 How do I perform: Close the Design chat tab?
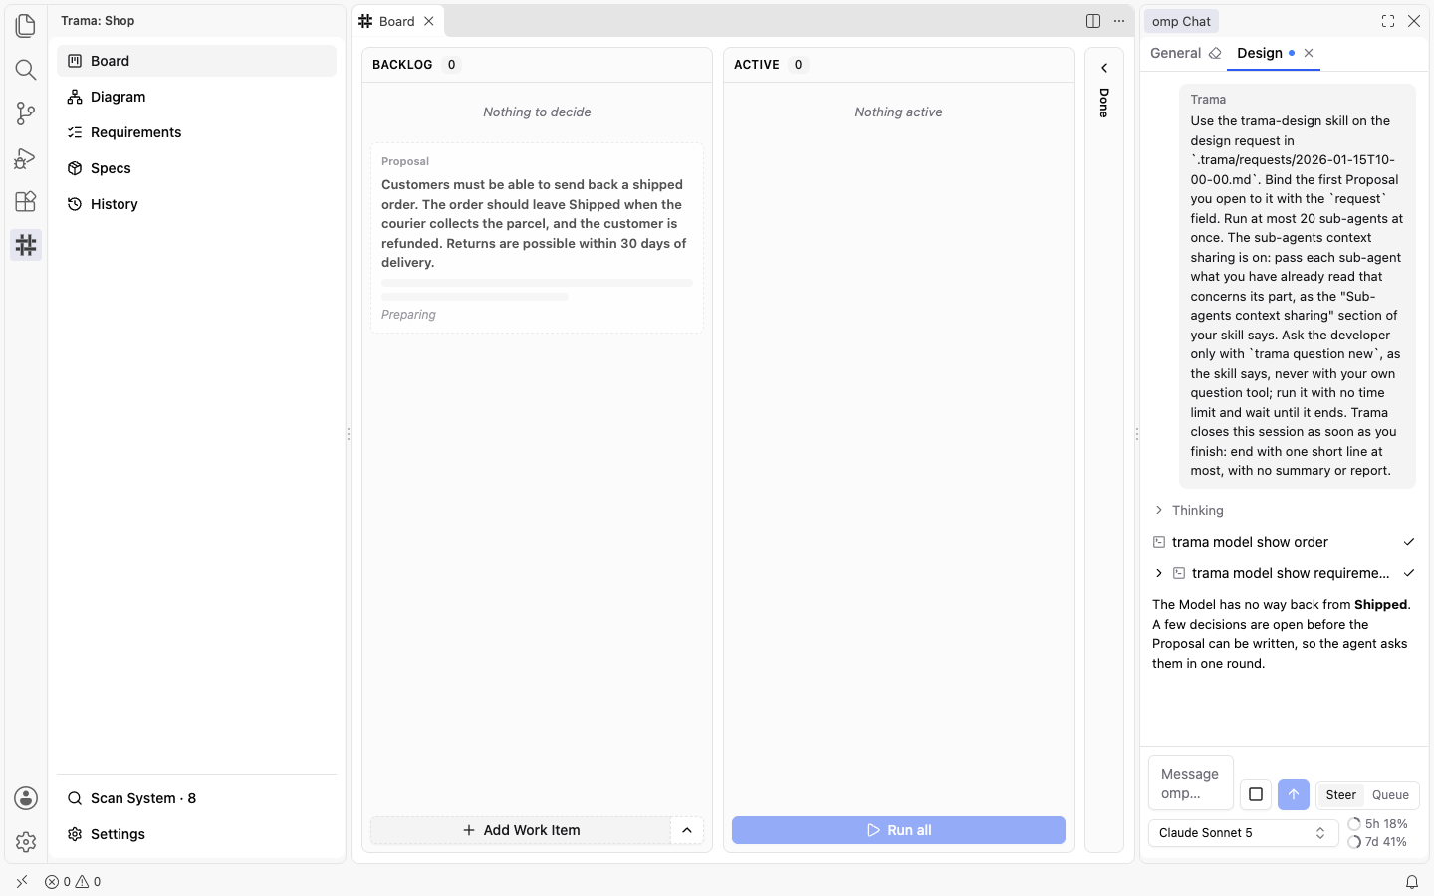pyautogui.click(x=1309, y=53)
